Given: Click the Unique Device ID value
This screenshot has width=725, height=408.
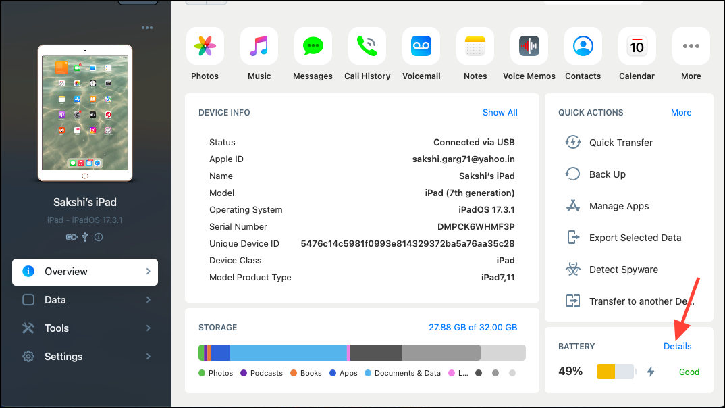Looking at the screenshot, I should pyautogui.click(x=407, y=243).
